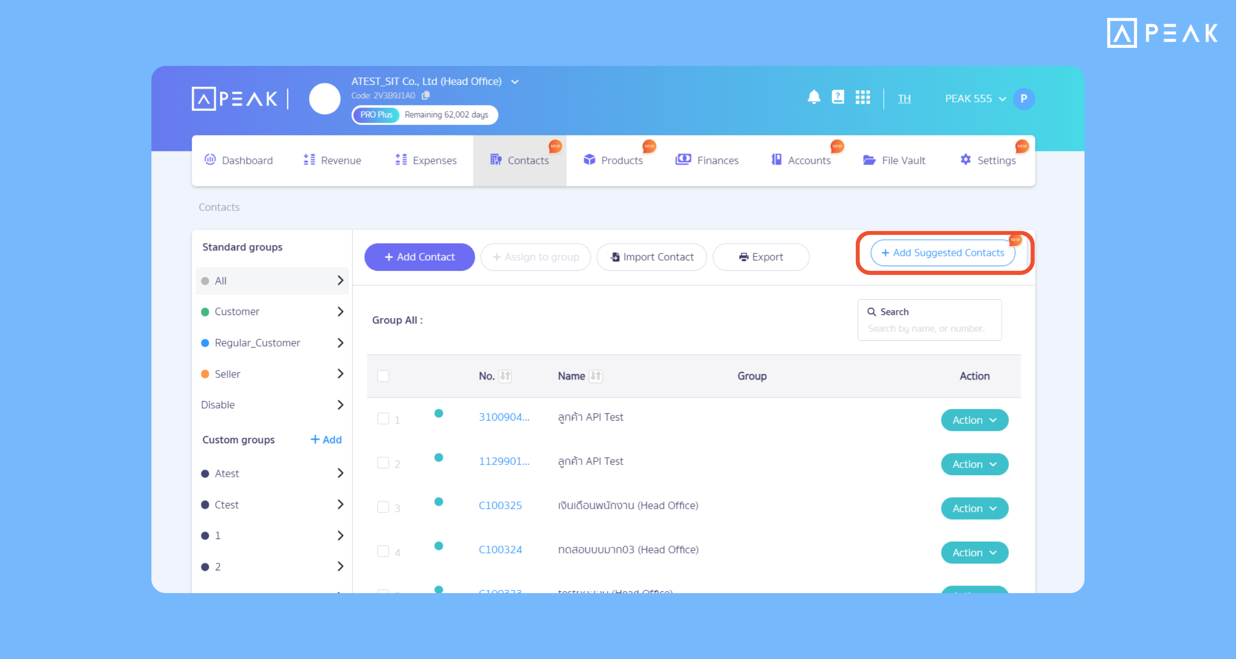Open contact code C100325
1236x659 pixels.
tap(500, 506)
